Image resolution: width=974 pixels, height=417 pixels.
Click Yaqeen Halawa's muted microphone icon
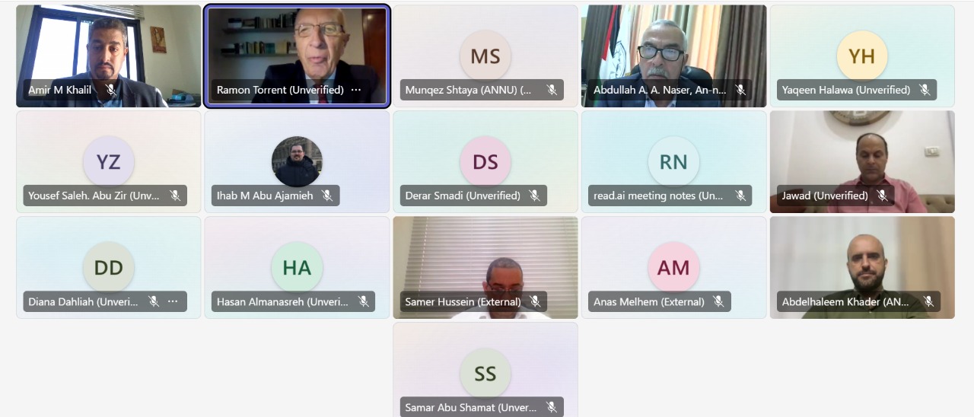coord(925,90)
